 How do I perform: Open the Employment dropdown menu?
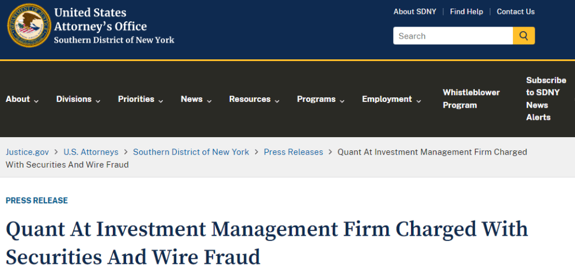point(391,99)
